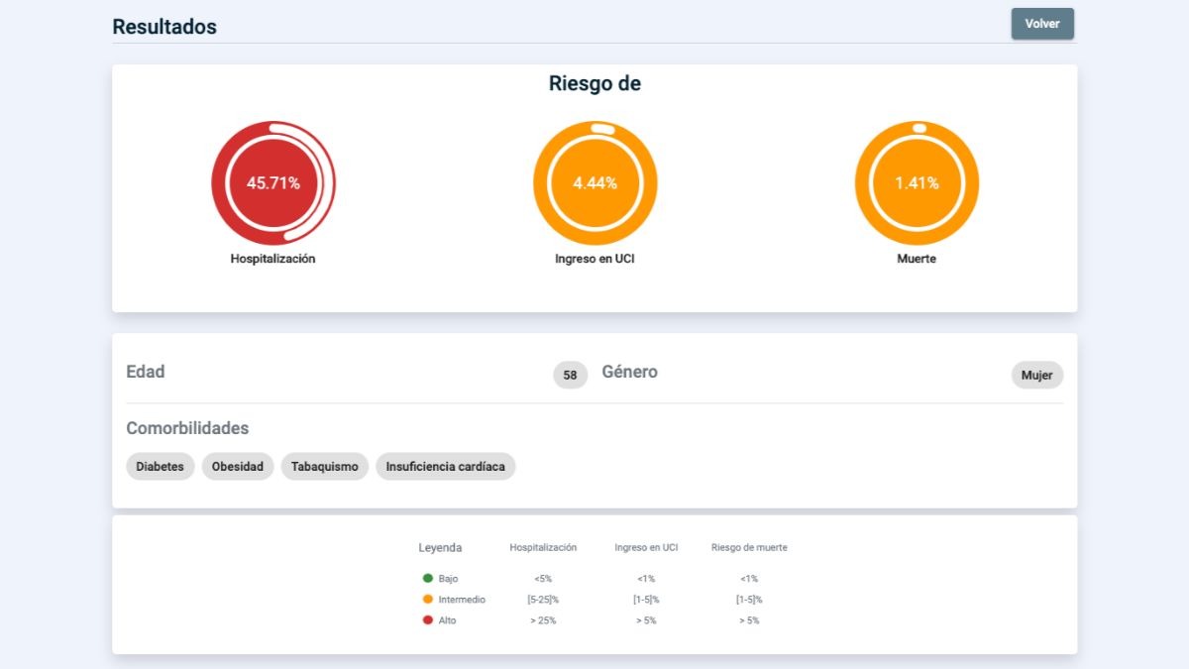This screenshot has height=669, width=1189.
Task: Click the orange Intermedio legend dot
Action: [428, 600]
